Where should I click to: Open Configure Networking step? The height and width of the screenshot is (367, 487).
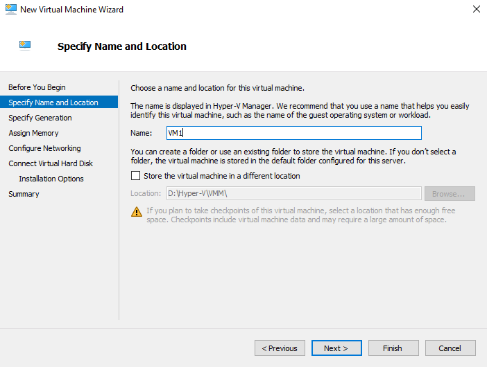tap(44, 148)
